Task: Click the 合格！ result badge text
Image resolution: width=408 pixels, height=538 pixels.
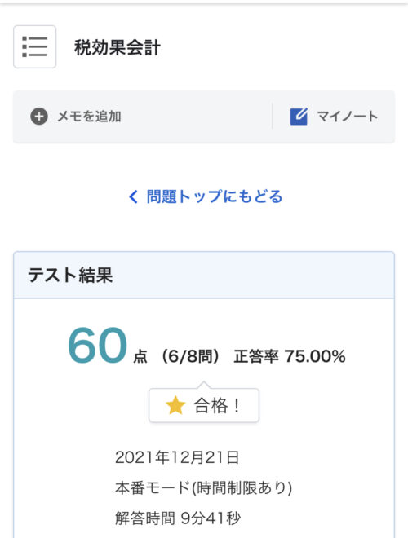Action: point(217,405)
